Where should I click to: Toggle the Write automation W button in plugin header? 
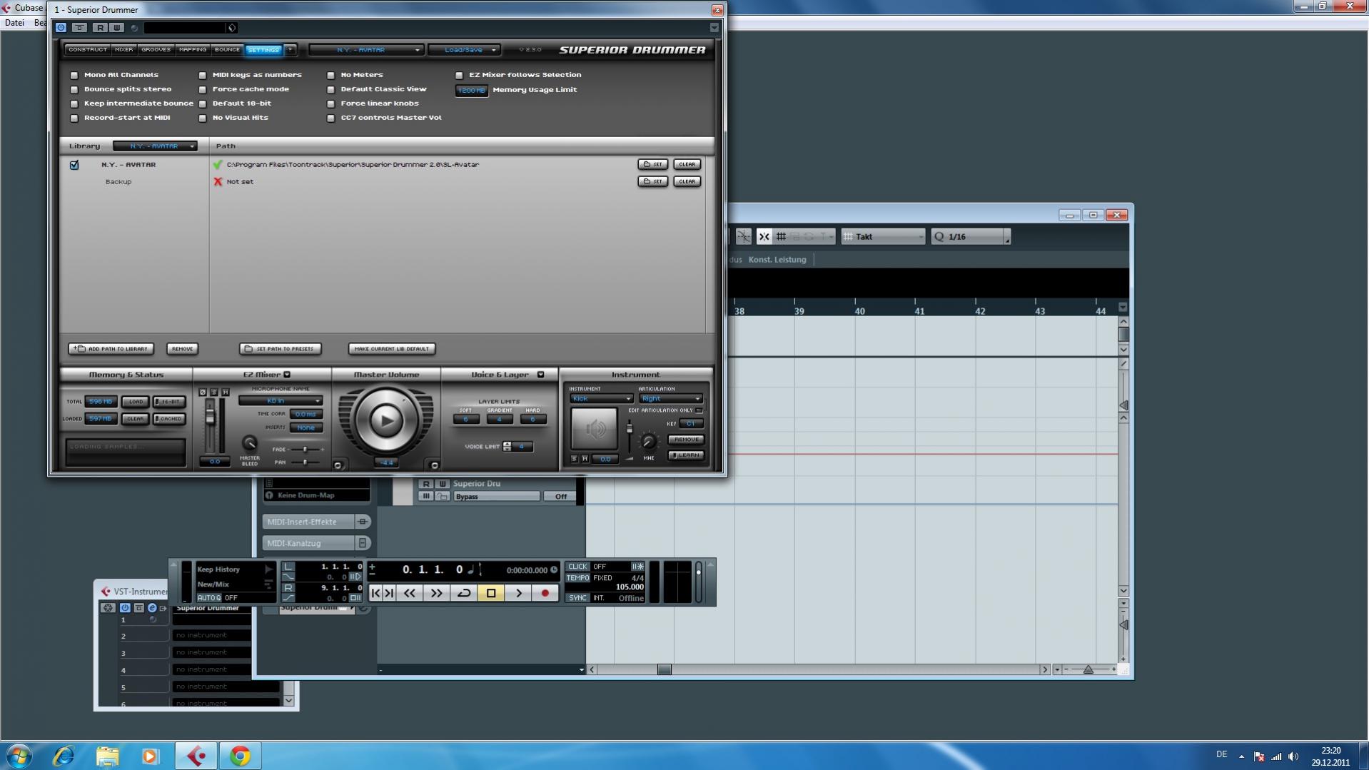pos(117,28)
